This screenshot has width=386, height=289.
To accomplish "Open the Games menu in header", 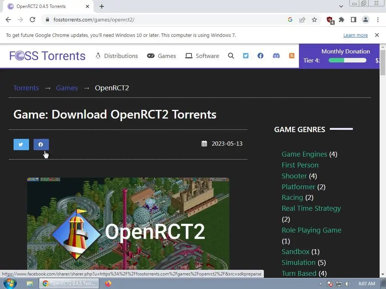I will coord(161,56).
